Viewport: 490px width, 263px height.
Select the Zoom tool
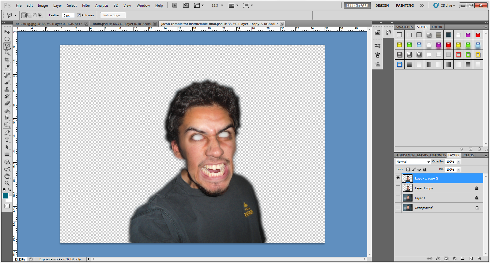[x=7, y=183]
